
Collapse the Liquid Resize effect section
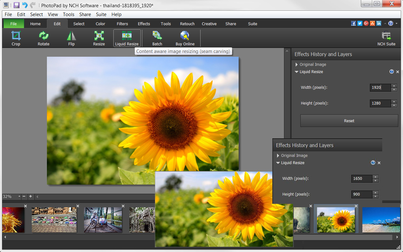point(296,72)
